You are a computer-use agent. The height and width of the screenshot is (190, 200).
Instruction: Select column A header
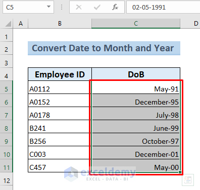point(21,23)
